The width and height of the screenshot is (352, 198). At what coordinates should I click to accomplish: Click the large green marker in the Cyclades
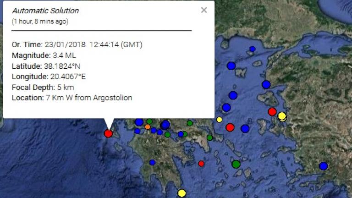tap(236, 164)
